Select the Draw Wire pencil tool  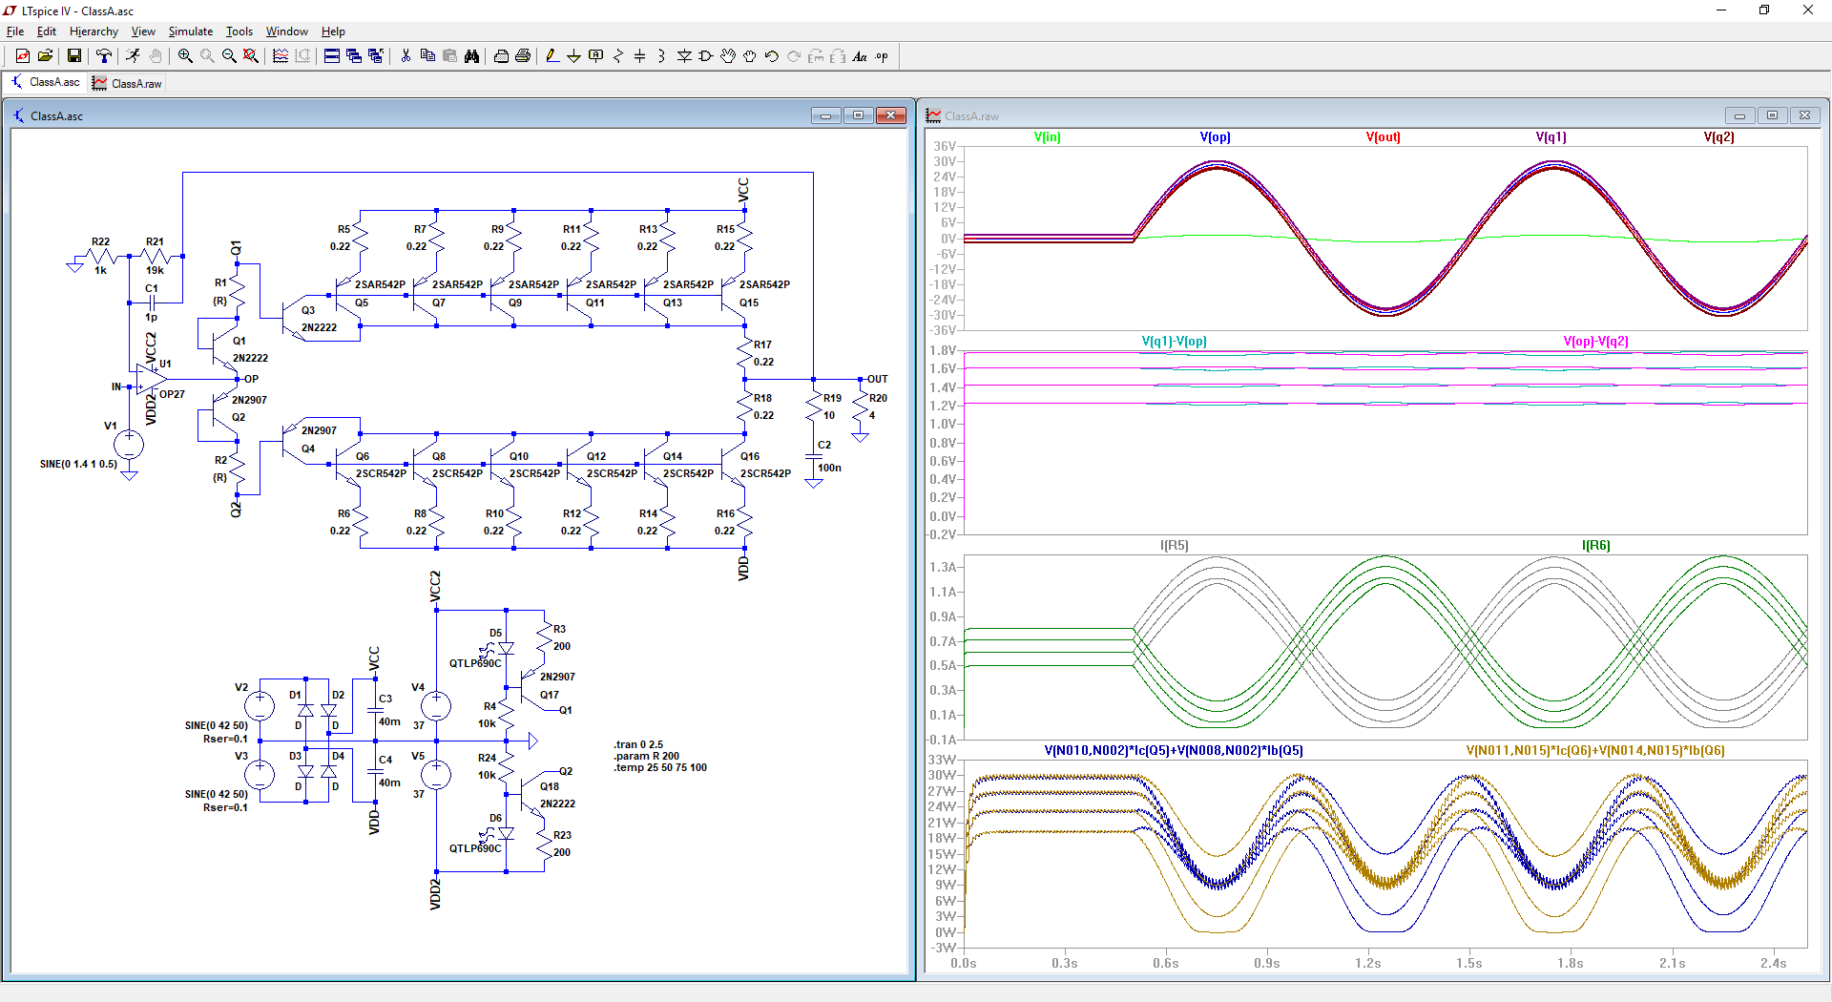click(552, 56)
